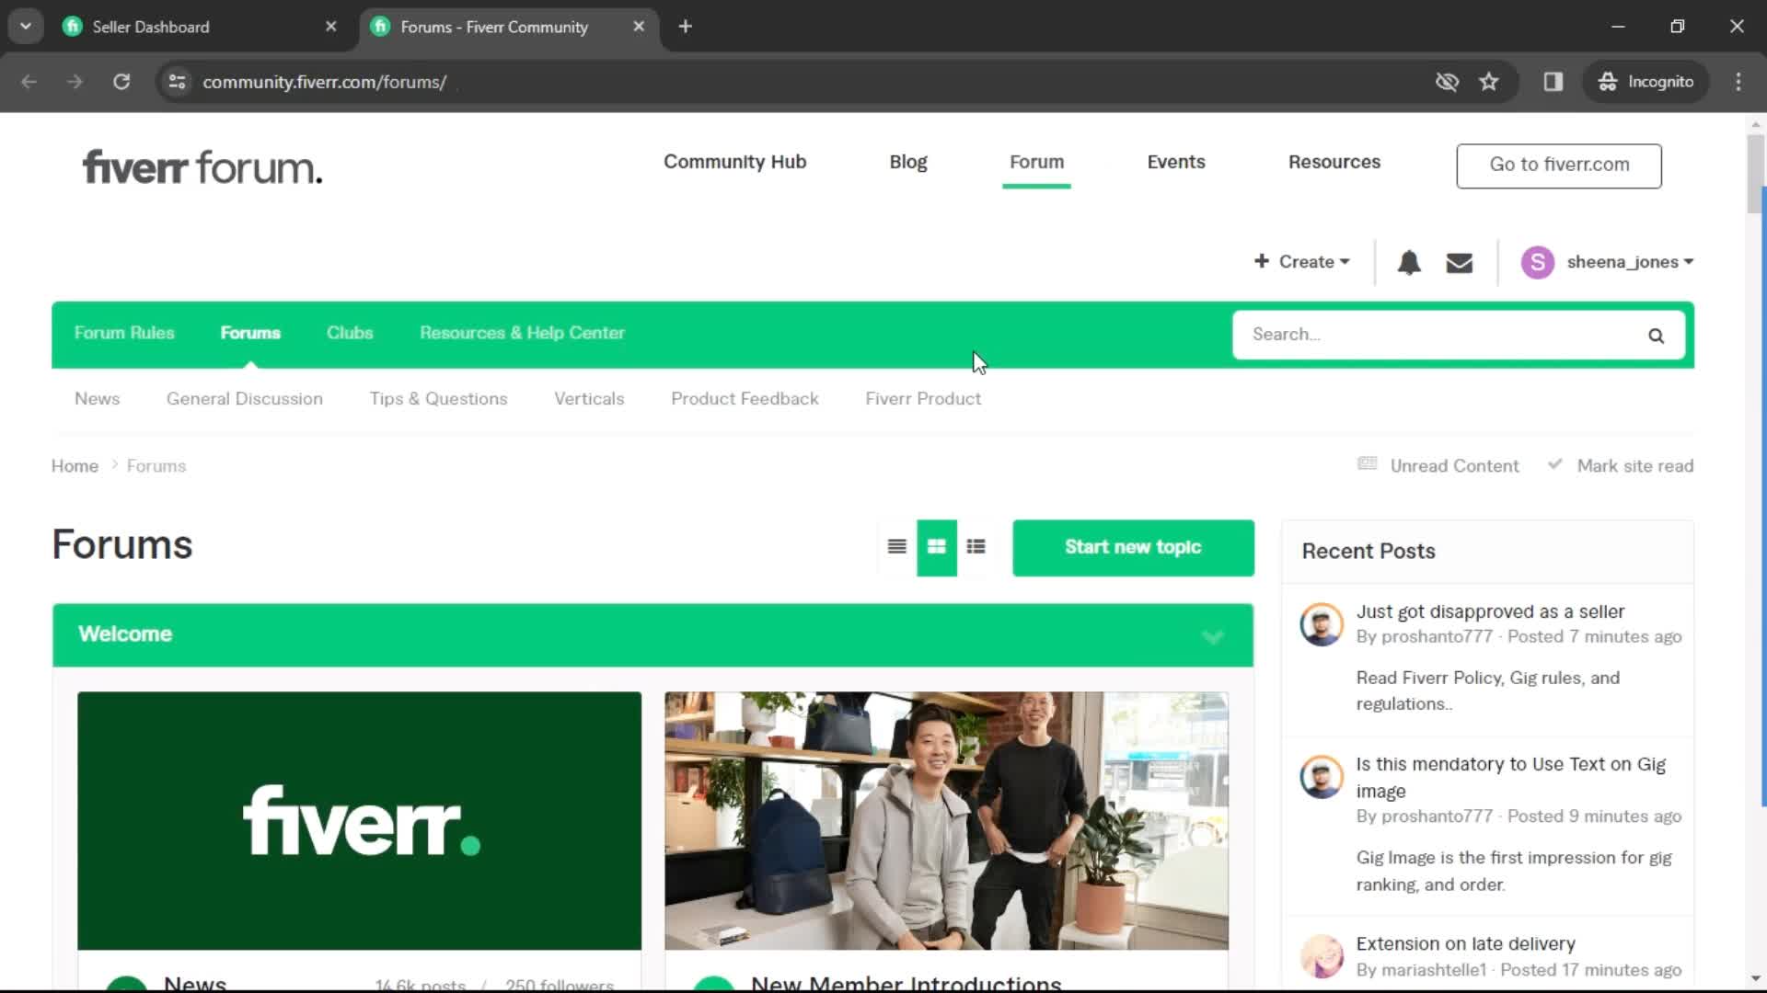Click the fiverr News forum image
The height and width of the screenshot is (993, 1767).
[359, 820]
